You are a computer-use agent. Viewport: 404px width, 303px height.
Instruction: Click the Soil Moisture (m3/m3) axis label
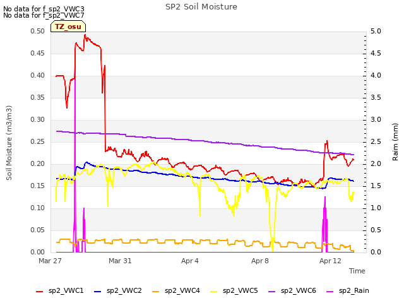pyautogui.click(x=9, y=143)
